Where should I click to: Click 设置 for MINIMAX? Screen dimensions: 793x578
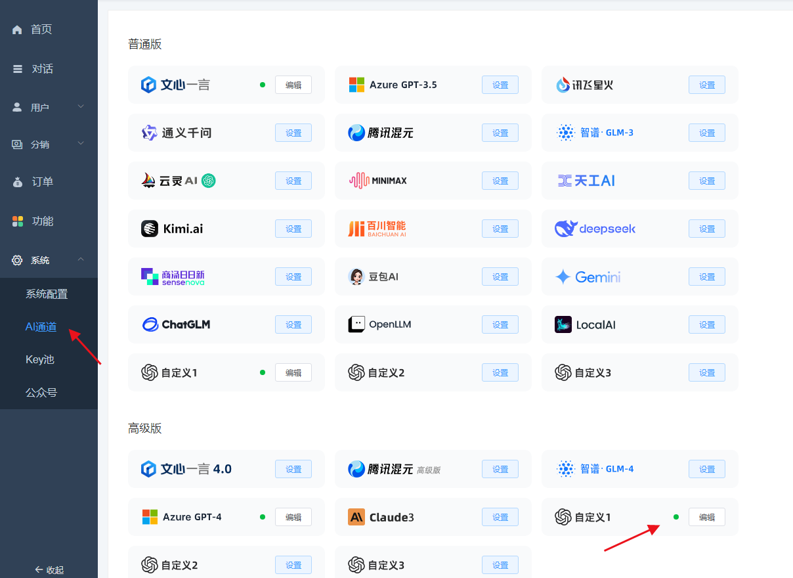[x=500, y=181]
